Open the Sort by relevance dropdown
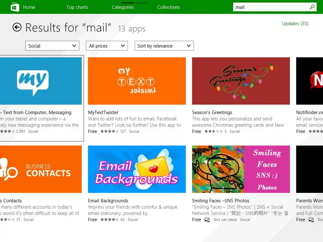 pos(164,46)
